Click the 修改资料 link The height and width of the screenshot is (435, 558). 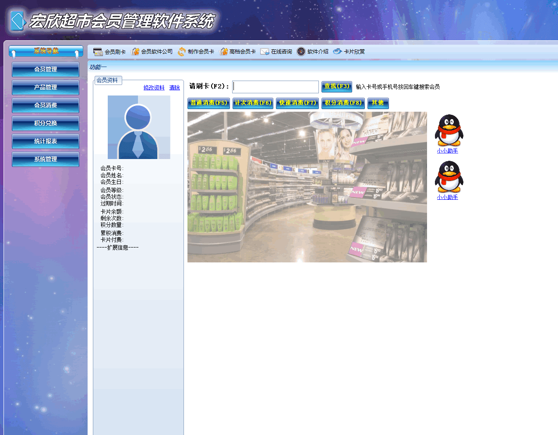click(x=154, y=88)
